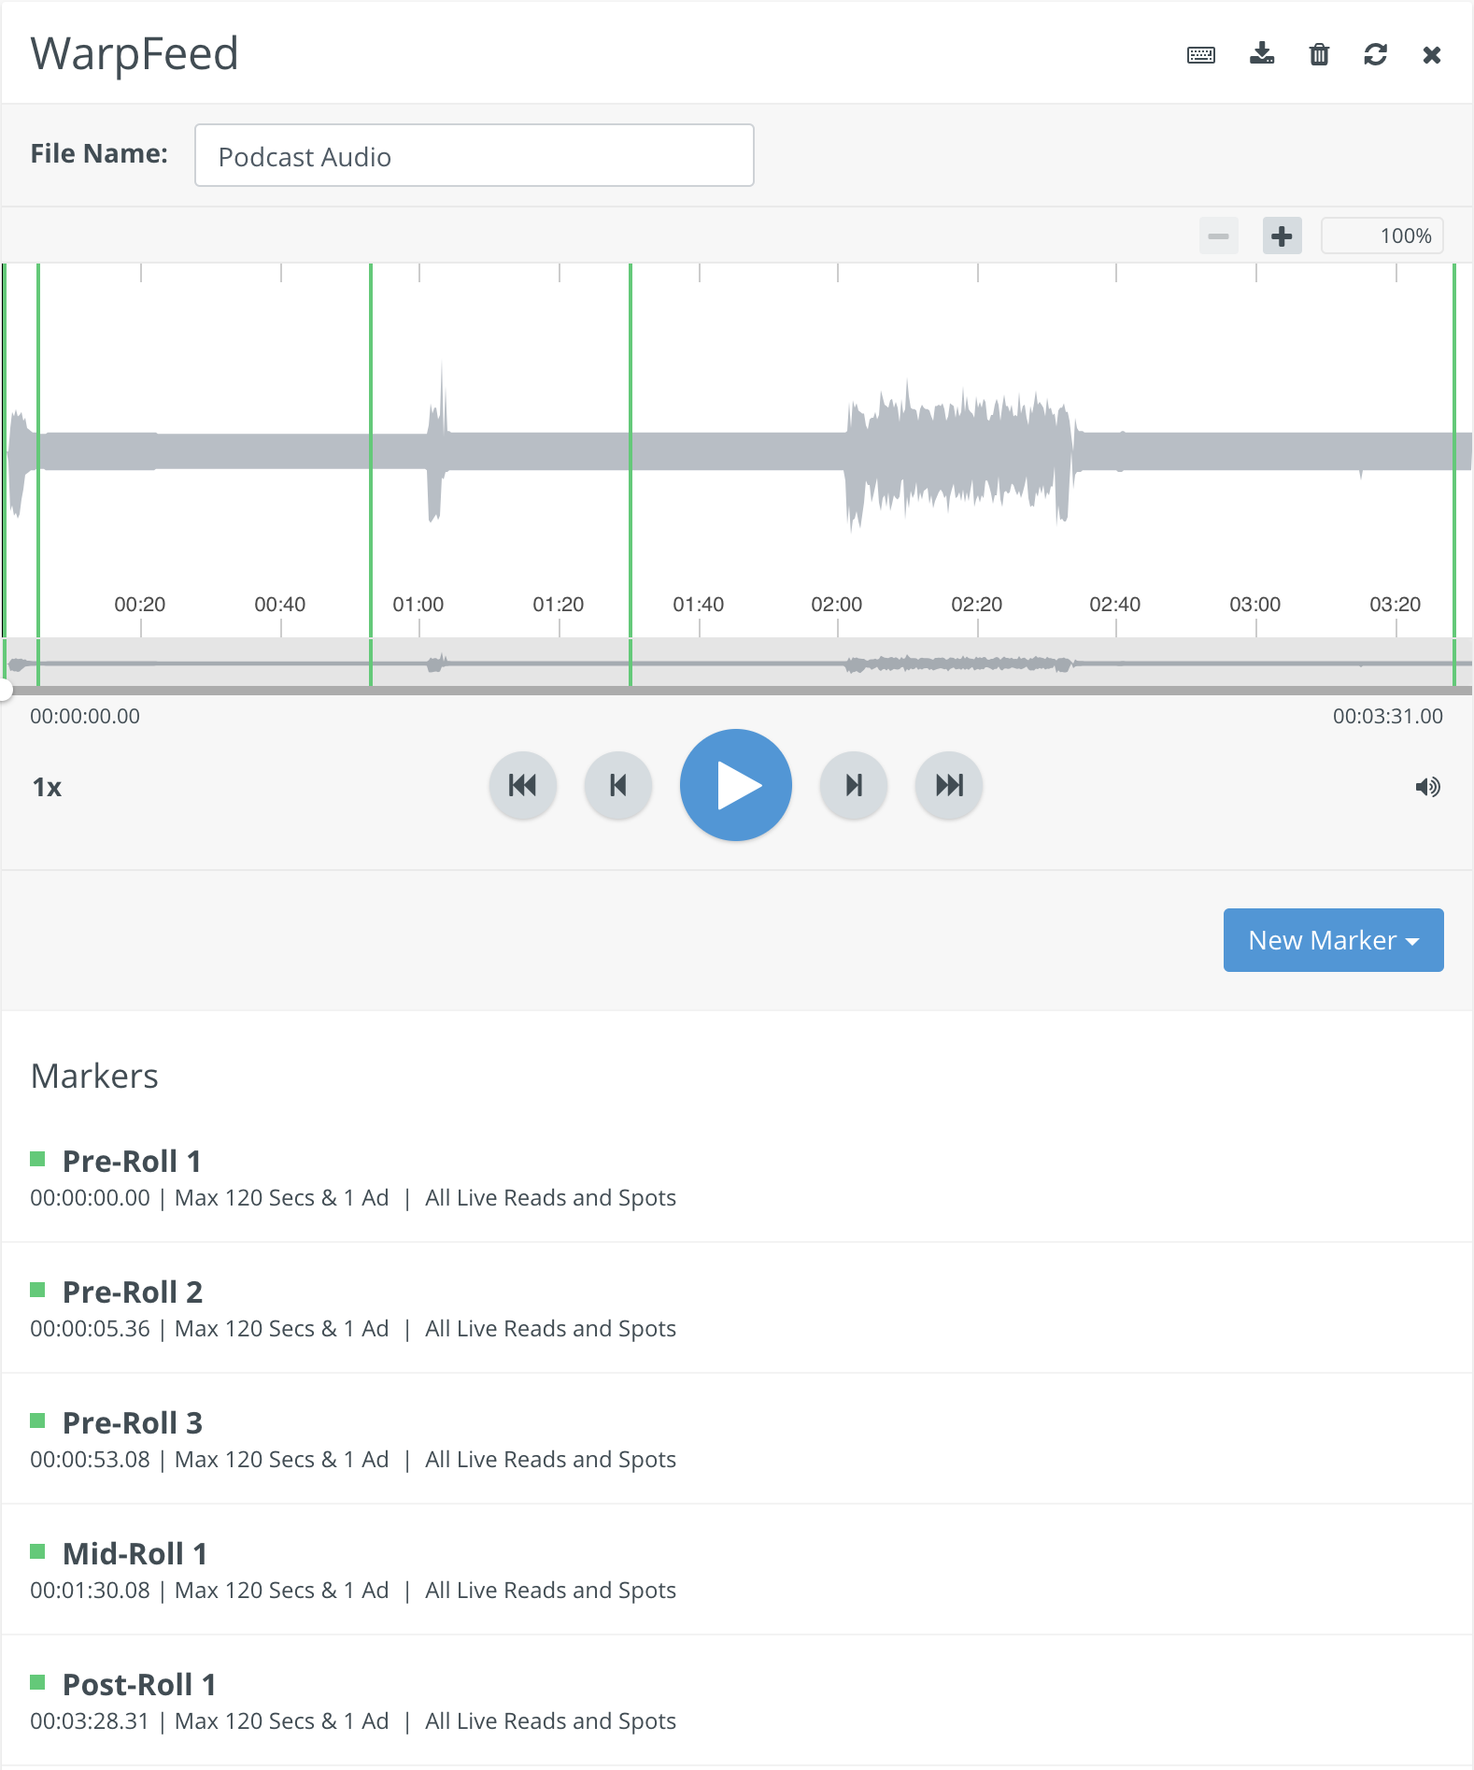Select the Pre-Roll 2 marker entry
The height and width of the screenshot is (1770, 1474).
pos(737,1308)
